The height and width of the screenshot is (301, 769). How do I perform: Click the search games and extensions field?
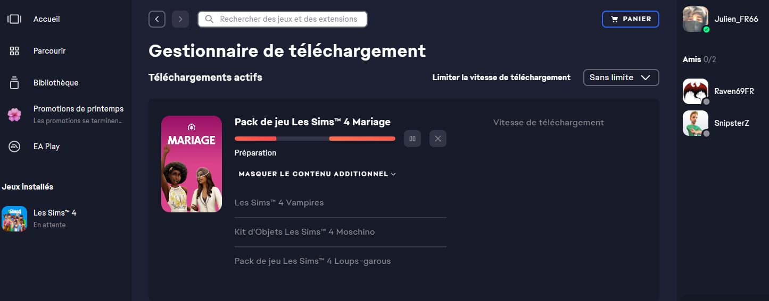click(287, 19)
